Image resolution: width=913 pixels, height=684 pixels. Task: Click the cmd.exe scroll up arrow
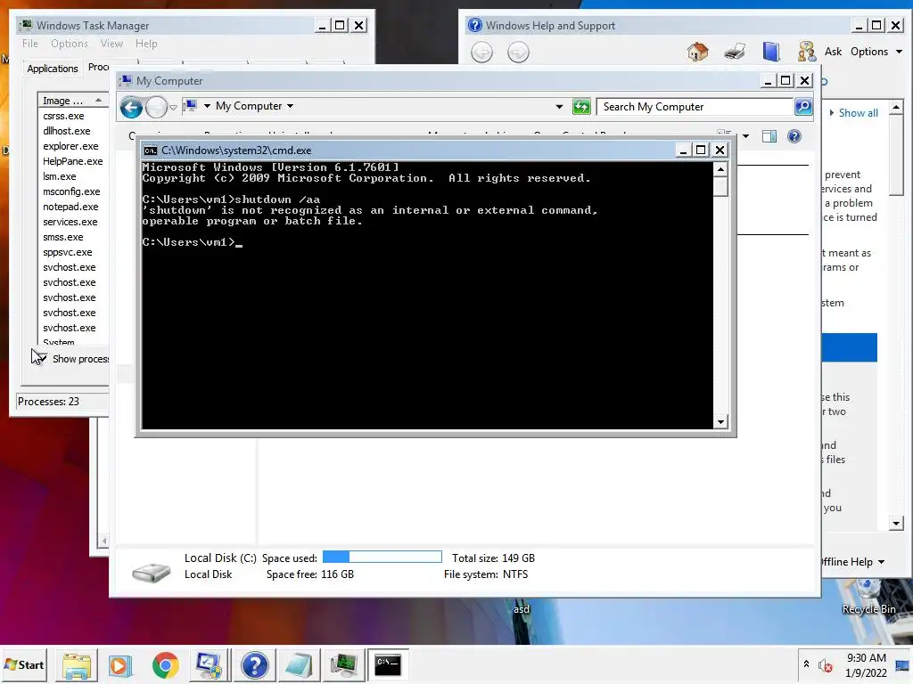(720, 170)
